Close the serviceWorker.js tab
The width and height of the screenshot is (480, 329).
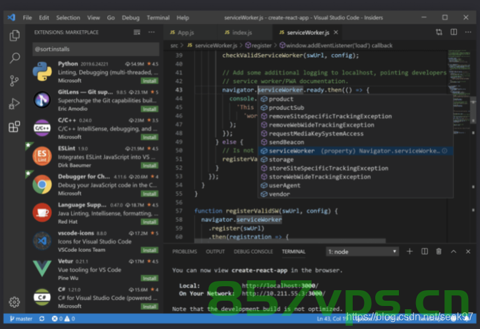click(x=336, y=32)
